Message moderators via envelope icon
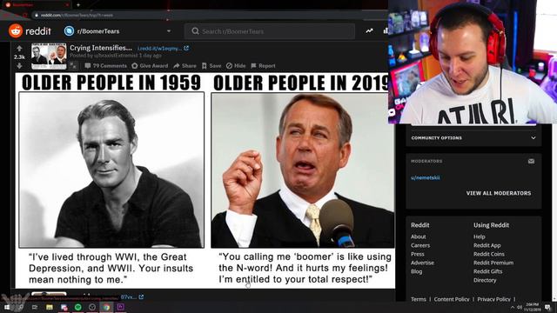Image resolution: width=557 pixels, height=313 pixels. 531,161
